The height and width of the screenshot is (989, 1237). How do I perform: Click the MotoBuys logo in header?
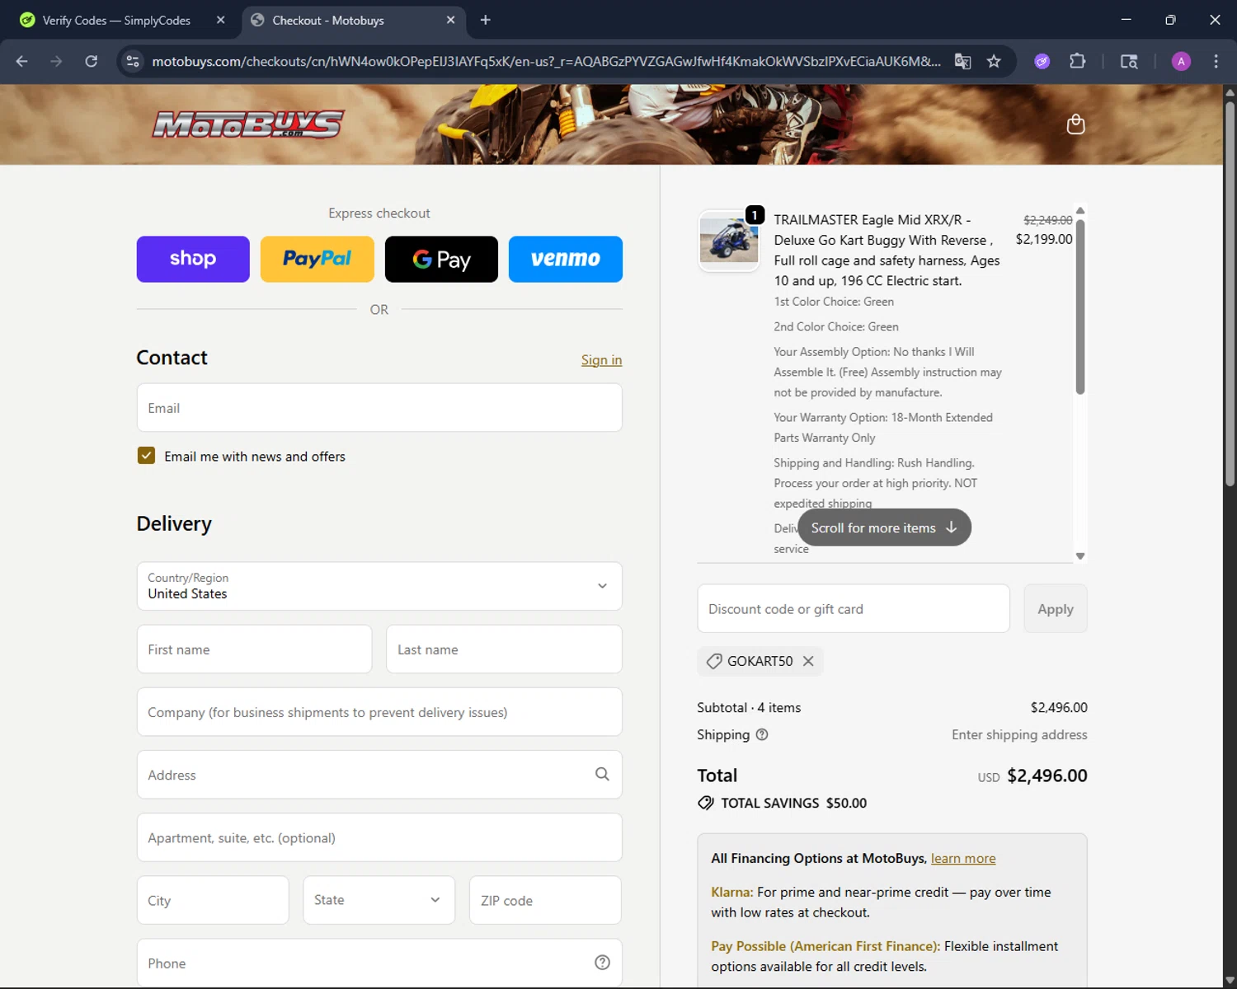point(248,124)
